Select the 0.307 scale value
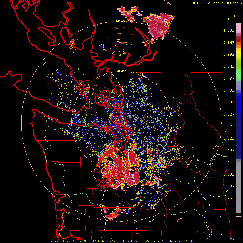This screenshot has height=243, width=243. [229, 186]
